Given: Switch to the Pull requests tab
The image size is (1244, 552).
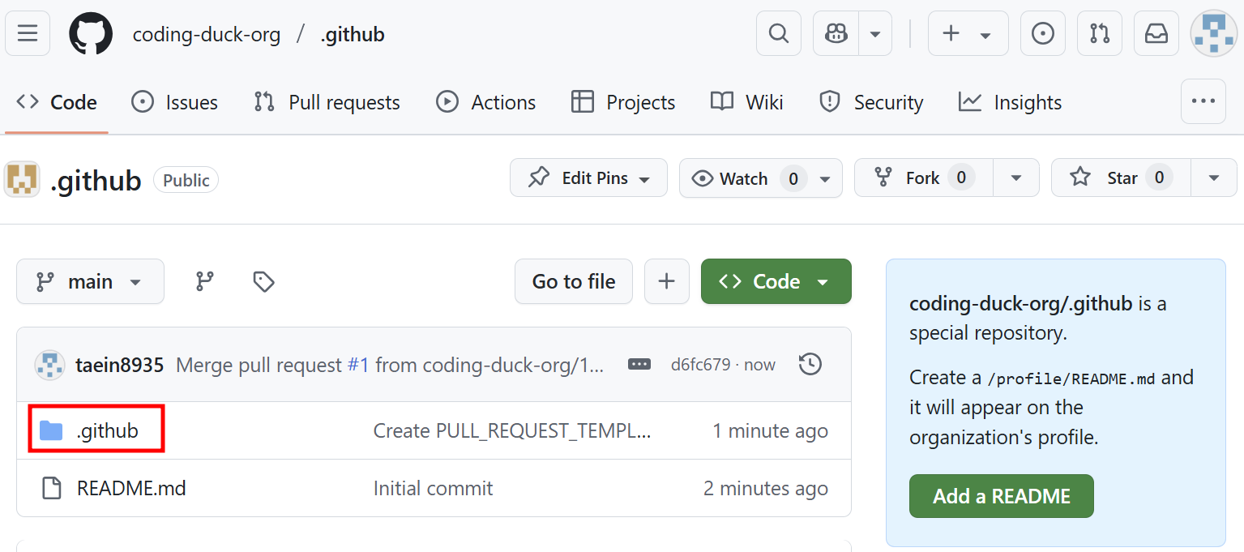Looking at the screenshot, I should (327, 102).
